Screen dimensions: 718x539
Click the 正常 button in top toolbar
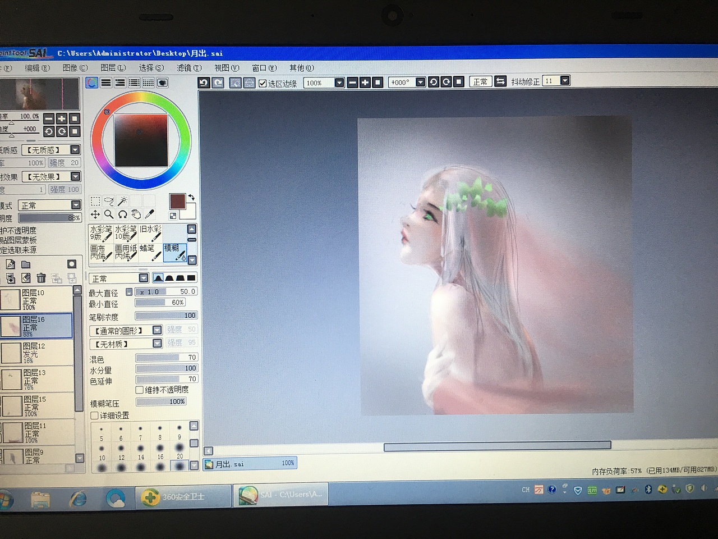click(480, 81)
